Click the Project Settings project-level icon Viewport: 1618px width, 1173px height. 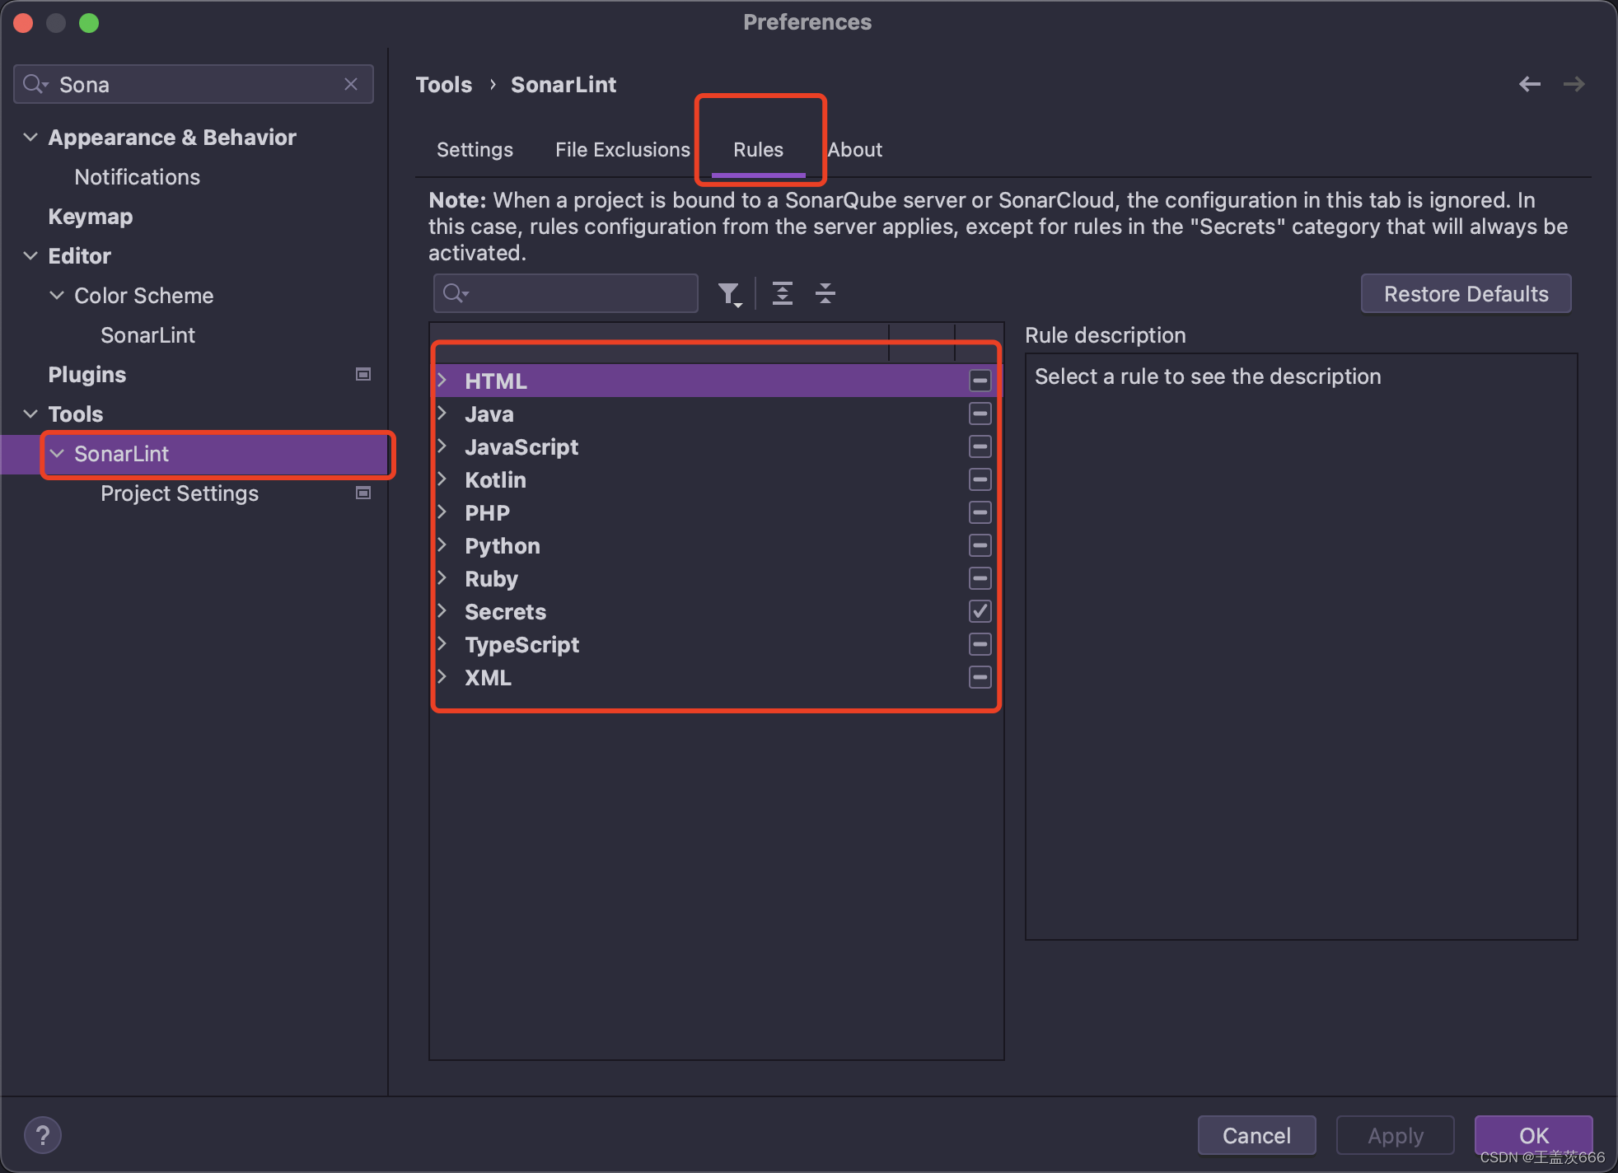(x=362, y=493)
